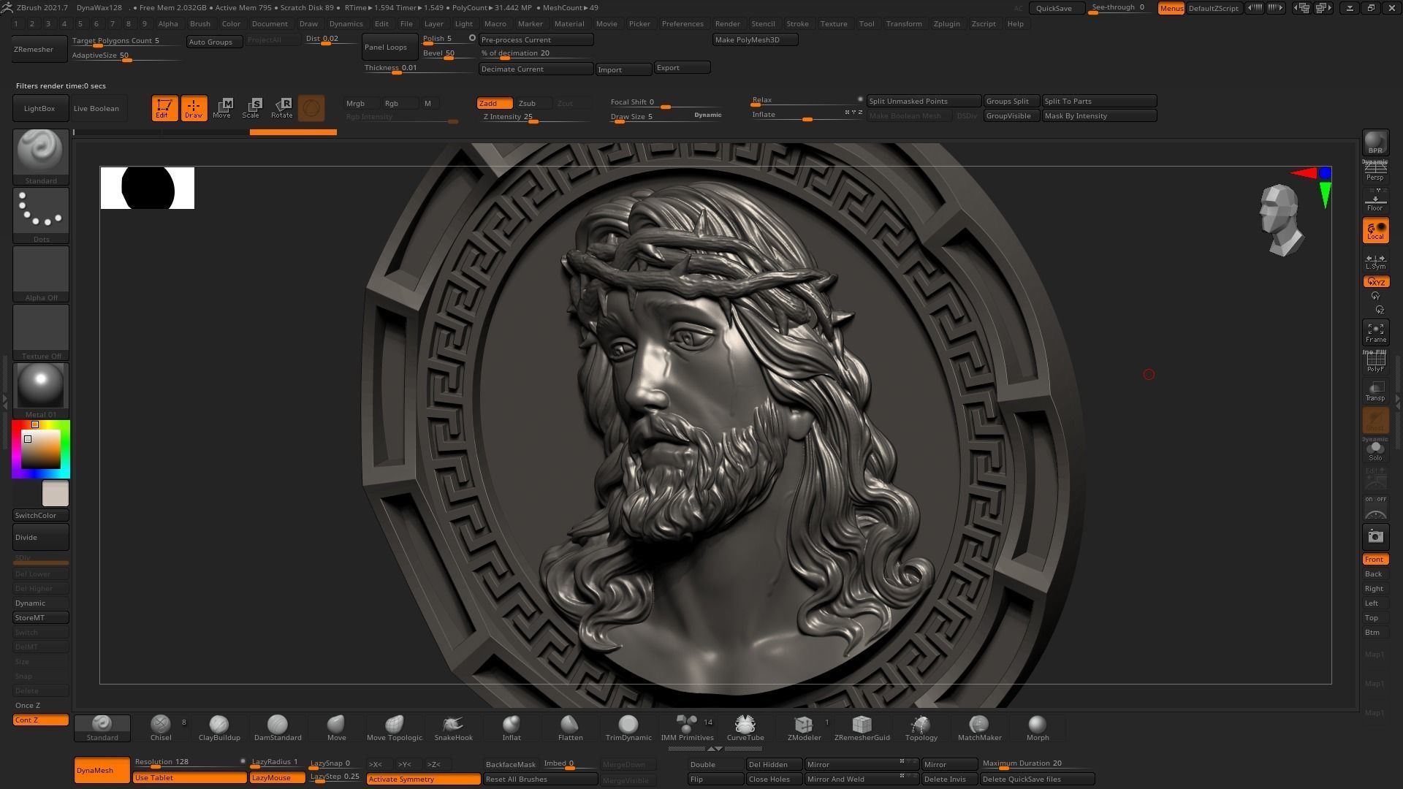Open LightBox browser
Screen dimensions: 1403x789
pyautogui.click(x=41, y=108)
